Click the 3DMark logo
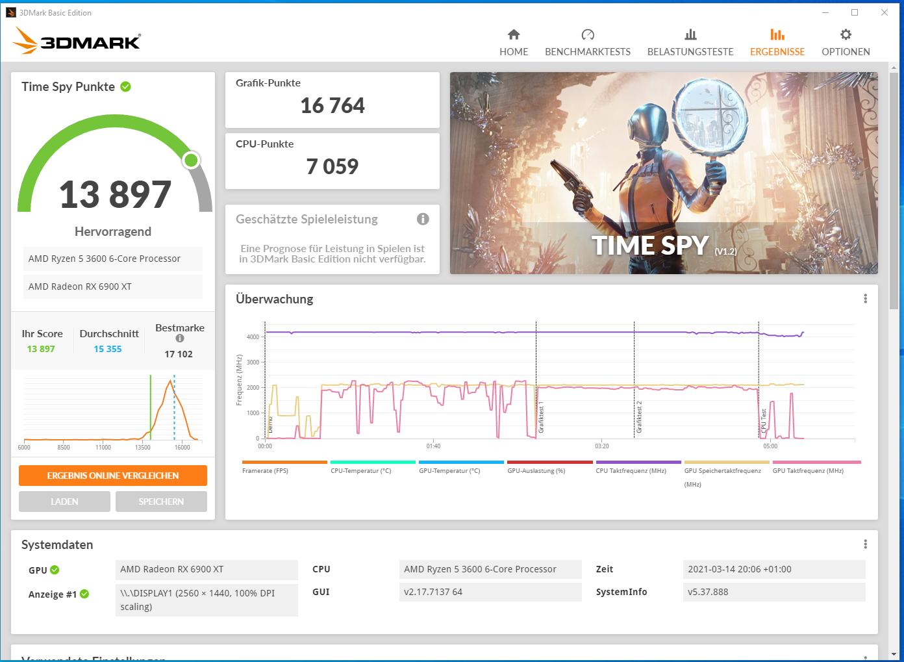The image size is (904, 662). pos(77,40)
